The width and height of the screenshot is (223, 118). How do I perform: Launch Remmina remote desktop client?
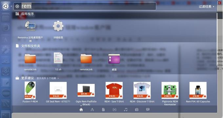tap(30, 26)
